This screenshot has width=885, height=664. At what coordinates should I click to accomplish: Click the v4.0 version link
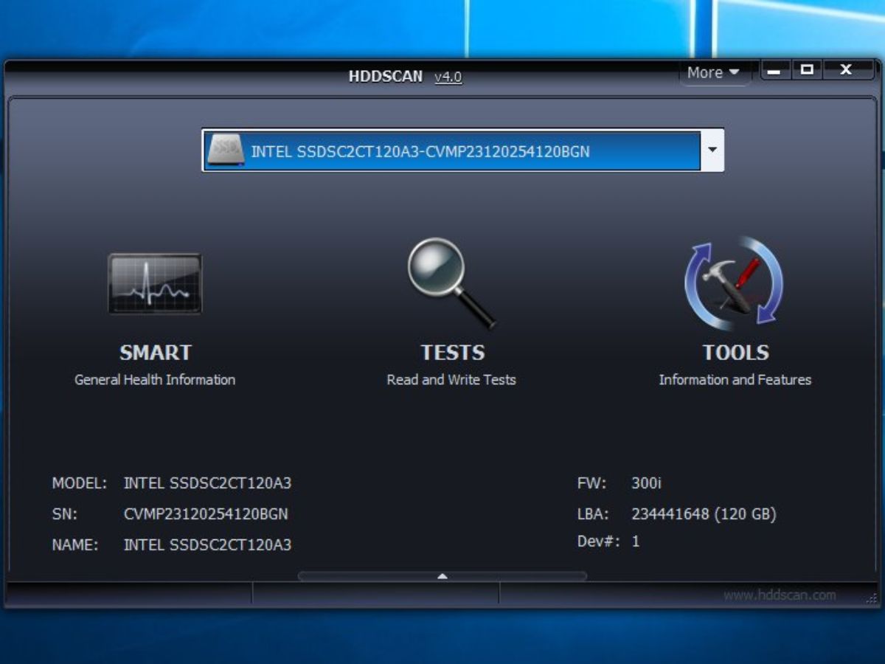click(448, 77)
